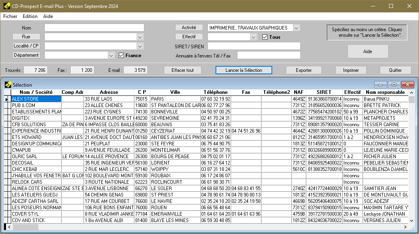Click the results grid scroll-down arrow
The width and height of the screenshot is (419, 234).
coord(411,220)
